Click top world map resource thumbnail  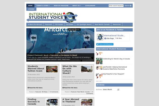(99, 54)
